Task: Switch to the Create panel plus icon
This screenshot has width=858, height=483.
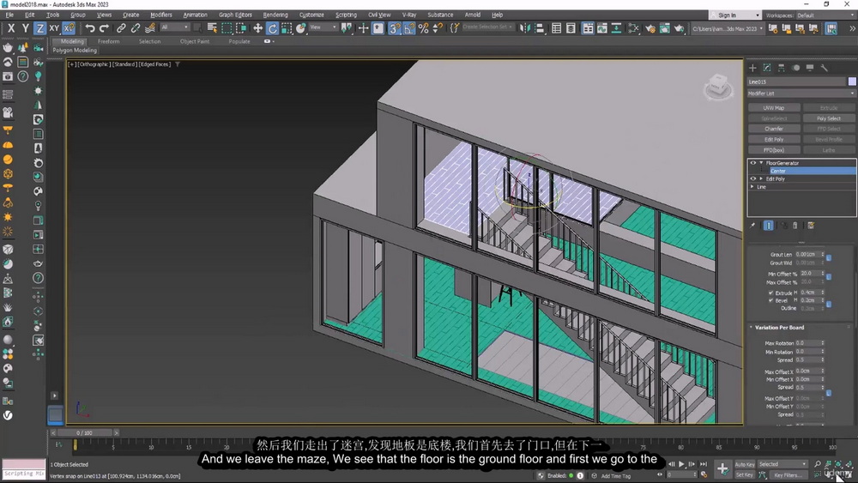Action: pos(752,68)
